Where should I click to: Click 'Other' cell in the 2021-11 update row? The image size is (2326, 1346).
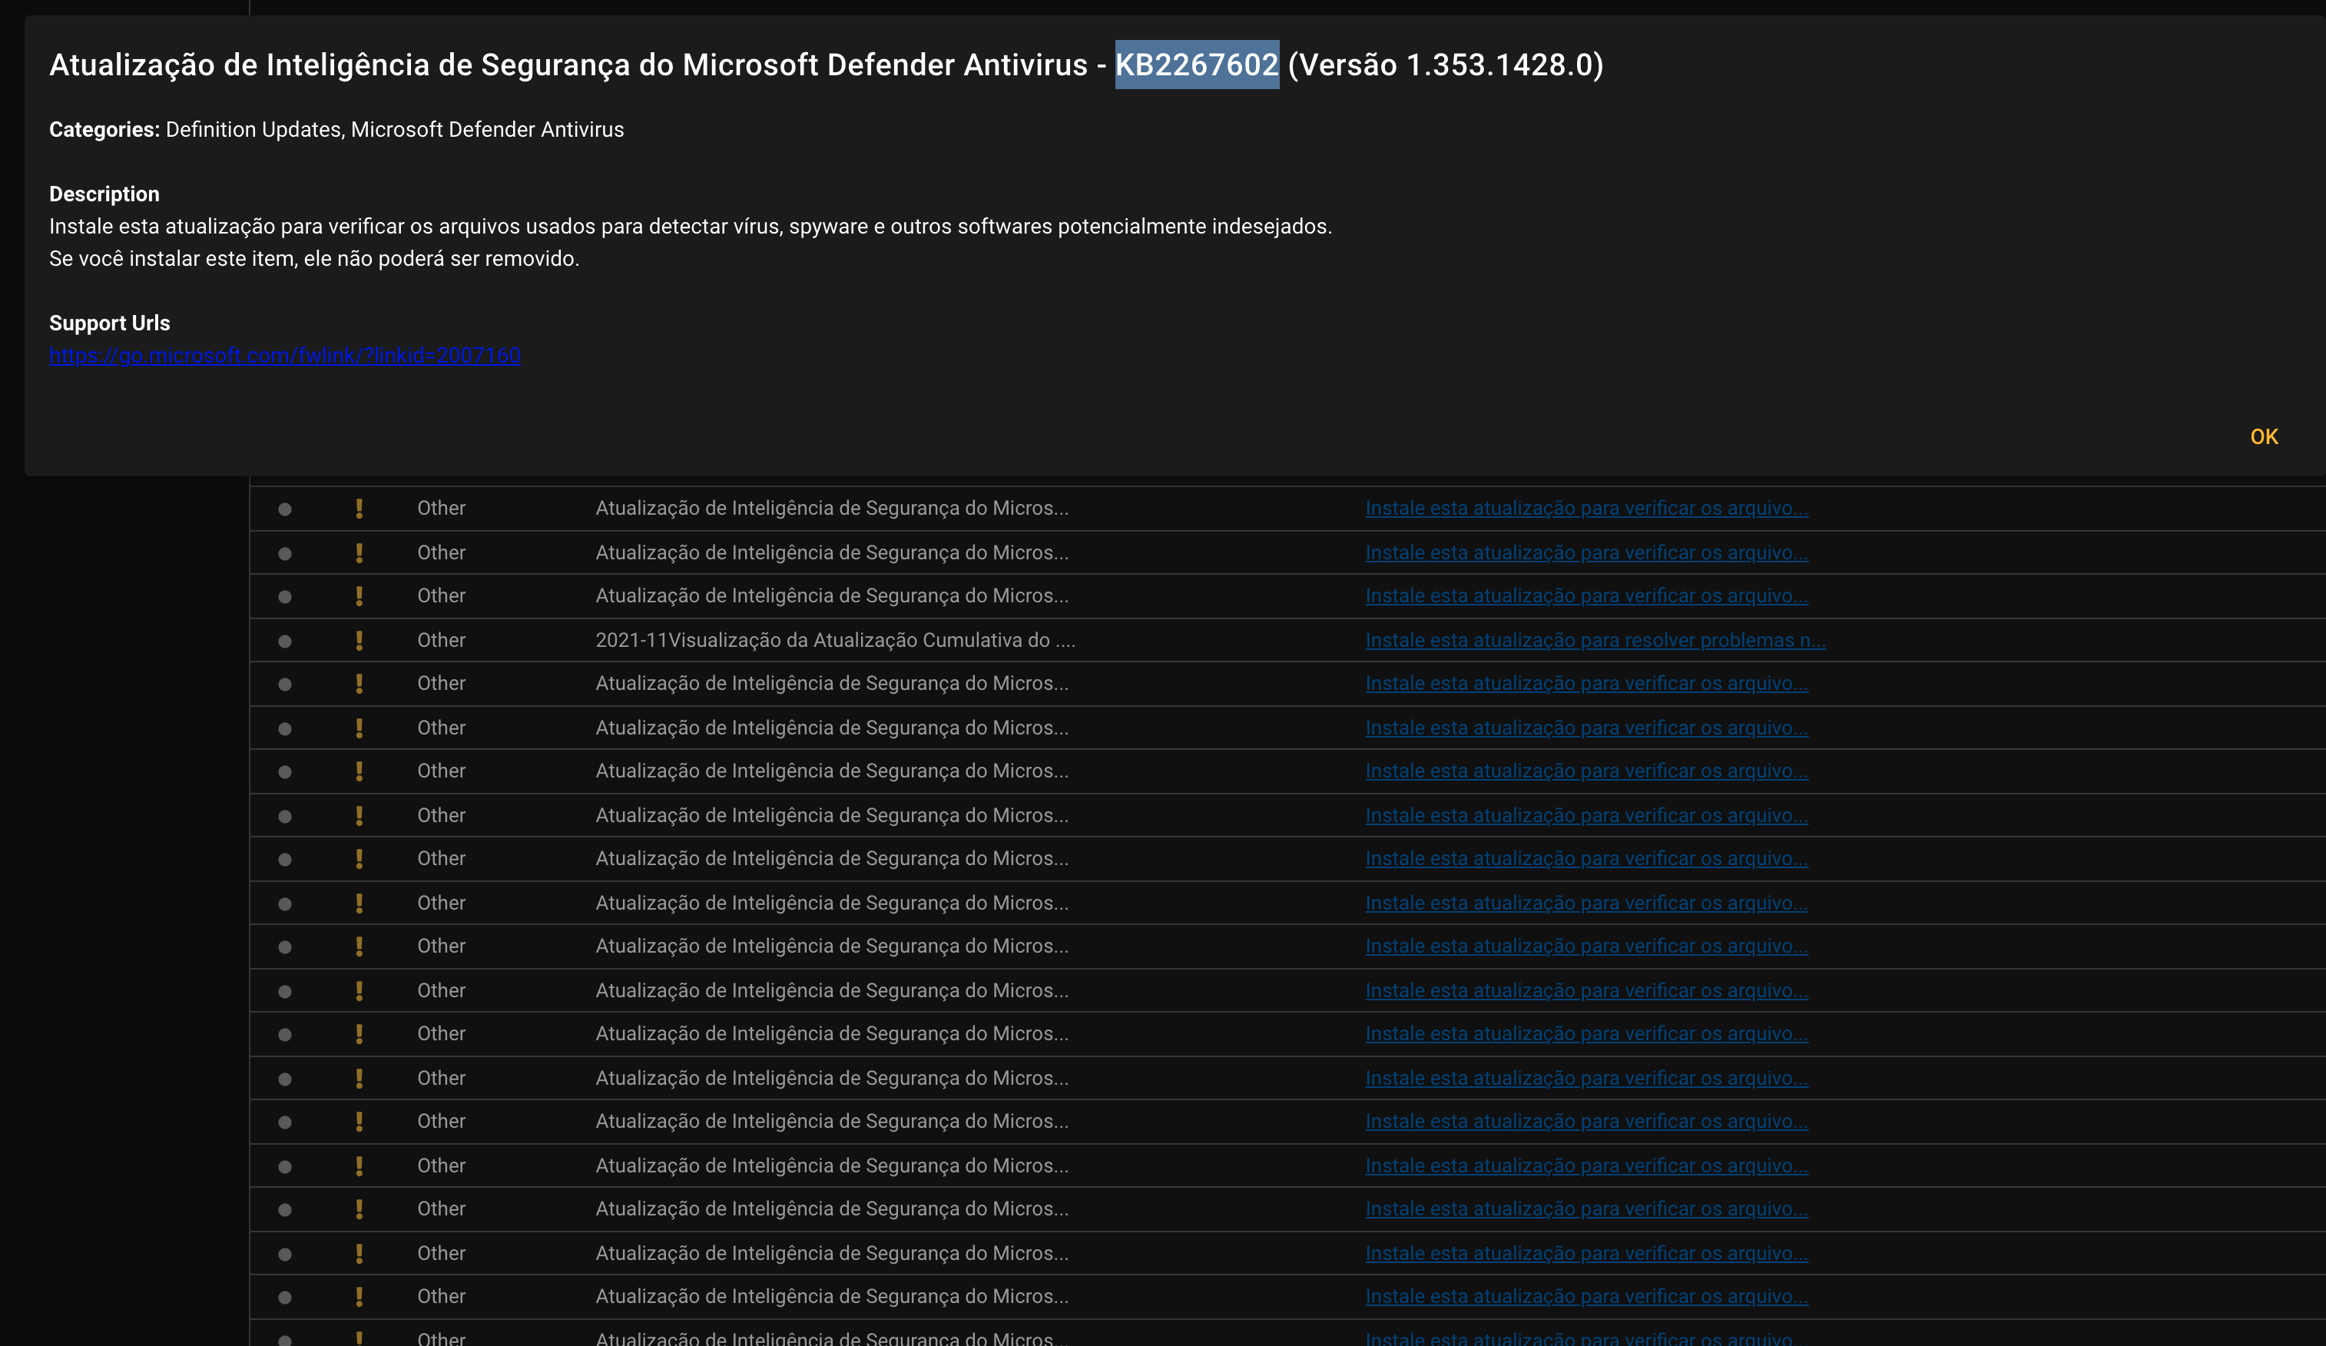click(x=441, y=640)
